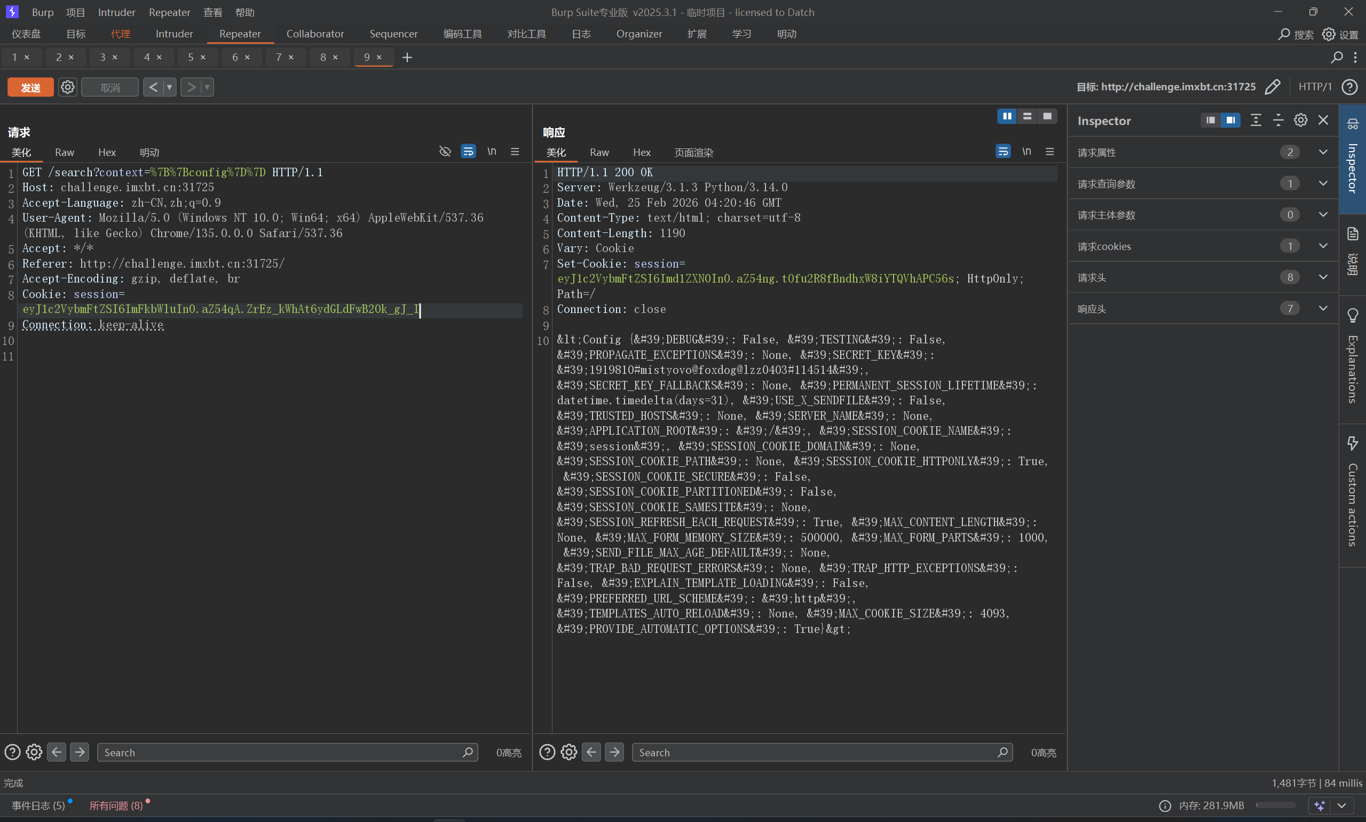The height and width of the screenshot is (822, 1366).
Task: Switch to side-by-side split layout icon
Action: (1007, 116)
